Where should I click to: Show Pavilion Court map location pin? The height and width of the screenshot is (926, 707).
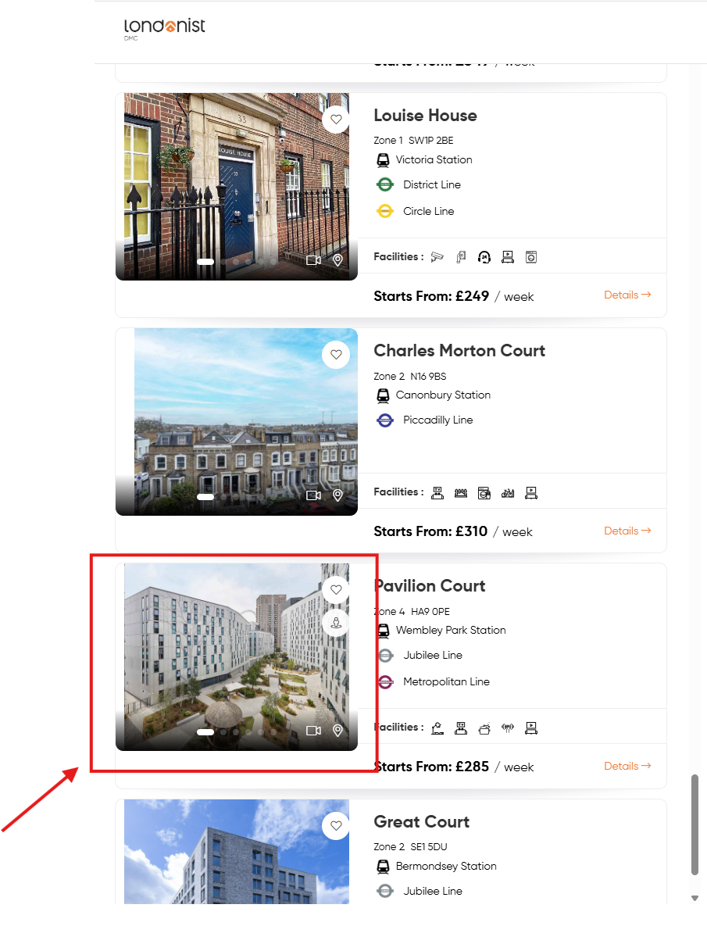click(x=337, y=731)
